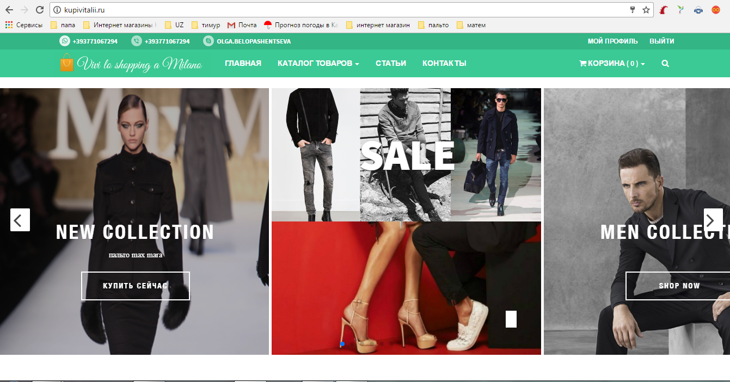Bookmark this page with the star icon

(646, 10)
